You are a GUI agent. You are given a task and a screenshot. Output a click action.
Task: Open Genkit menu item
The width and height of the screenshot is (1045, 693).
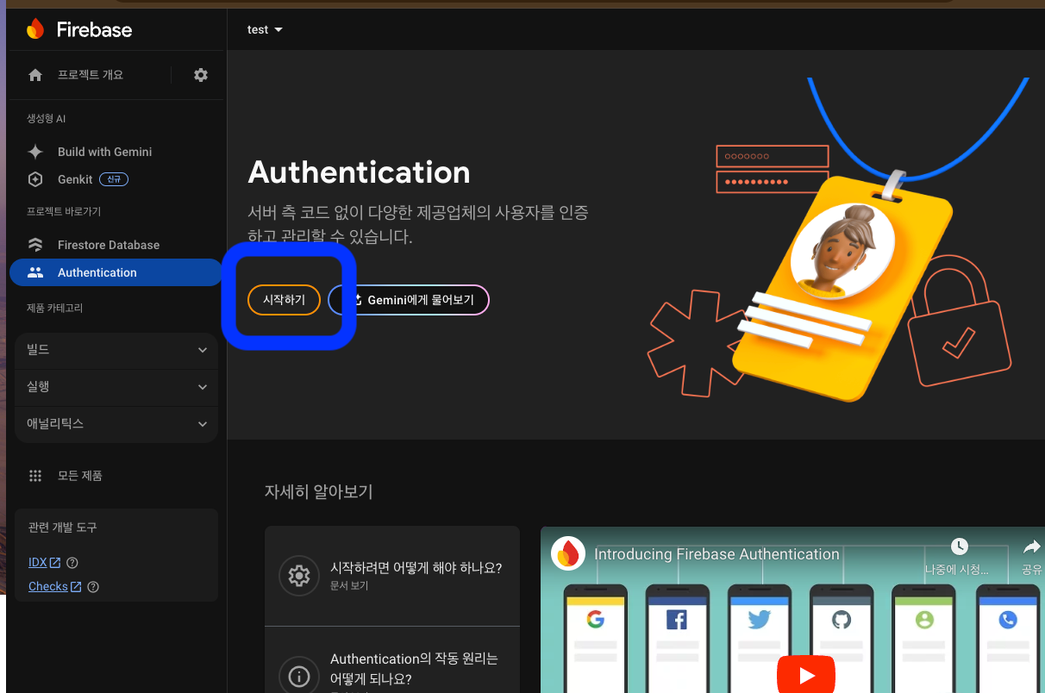(x=75, y=179)
